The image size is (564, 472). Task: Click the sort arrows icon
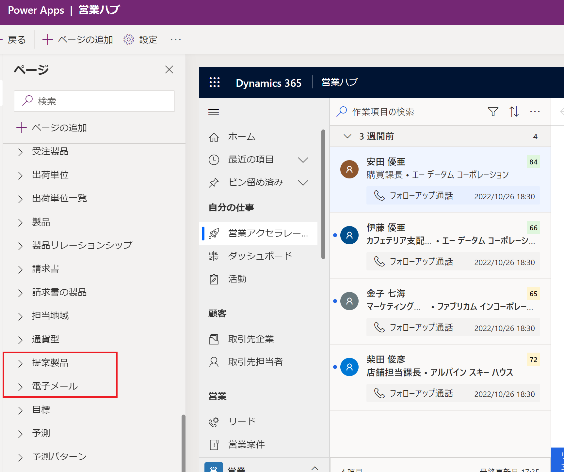[x=514, y=112]
